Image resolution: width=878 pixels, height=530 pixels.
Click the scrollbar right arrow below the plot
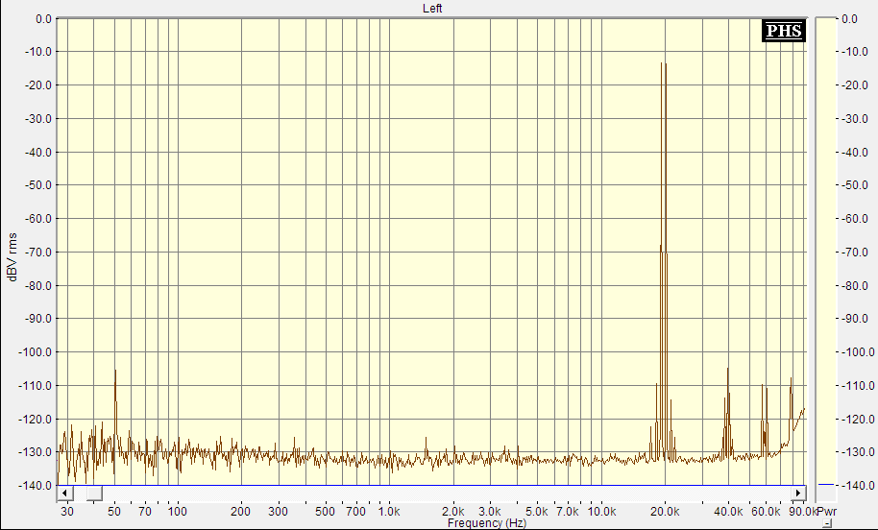pyautogui.click(x=798, y=494)
